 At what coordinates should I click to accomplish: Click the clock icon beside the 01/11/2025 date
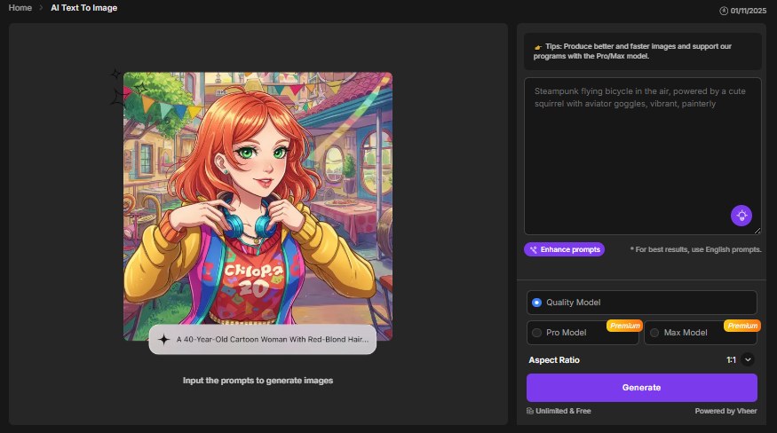pyautogui.click(x=724, y=11)
